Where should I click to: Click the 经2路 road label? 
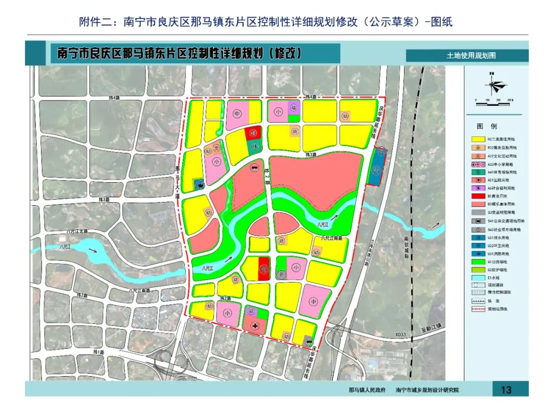(x=267, y=176)
